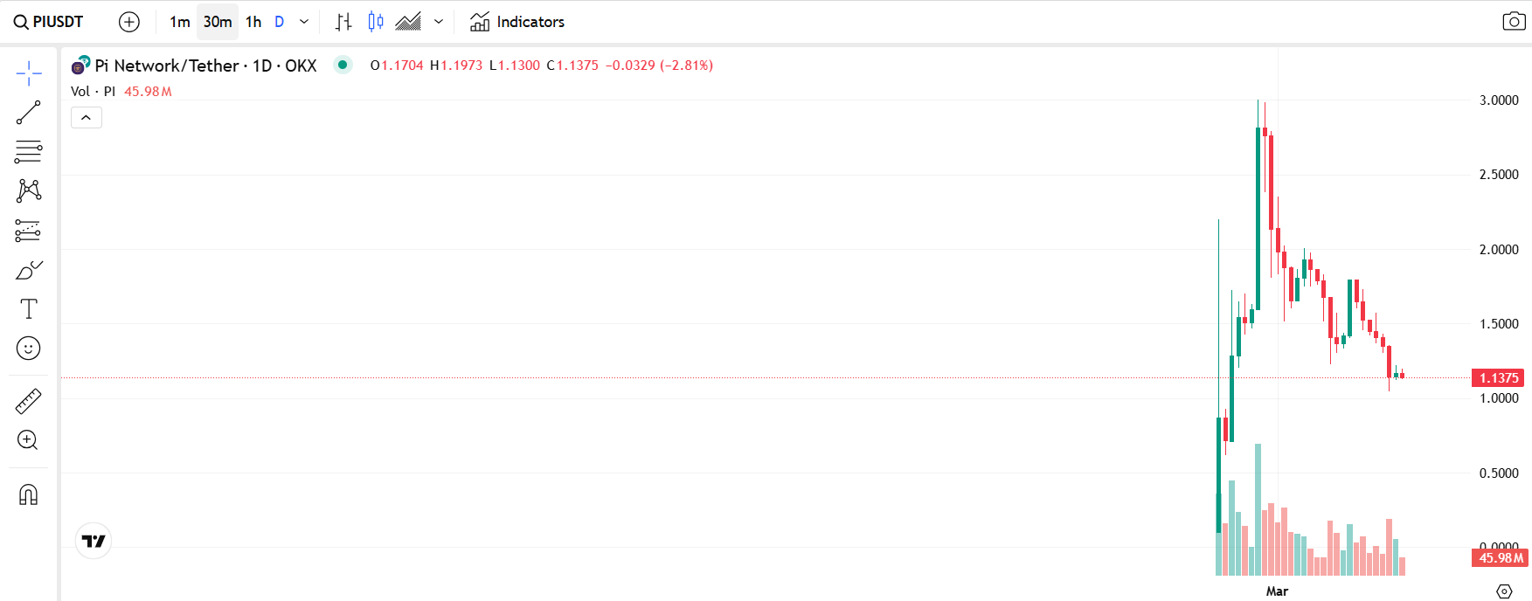The image size is (1532, 601).
Task: Click the Mar date label on the time axis
Action: pyautogui.click(x=1277, y=591)
